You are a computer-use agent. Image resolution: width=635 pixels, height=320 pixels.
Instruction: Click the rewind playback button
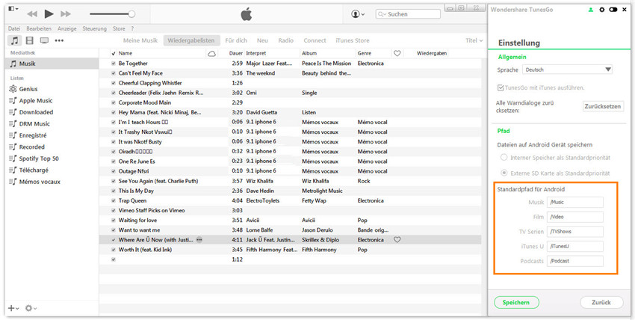(32, 14)
